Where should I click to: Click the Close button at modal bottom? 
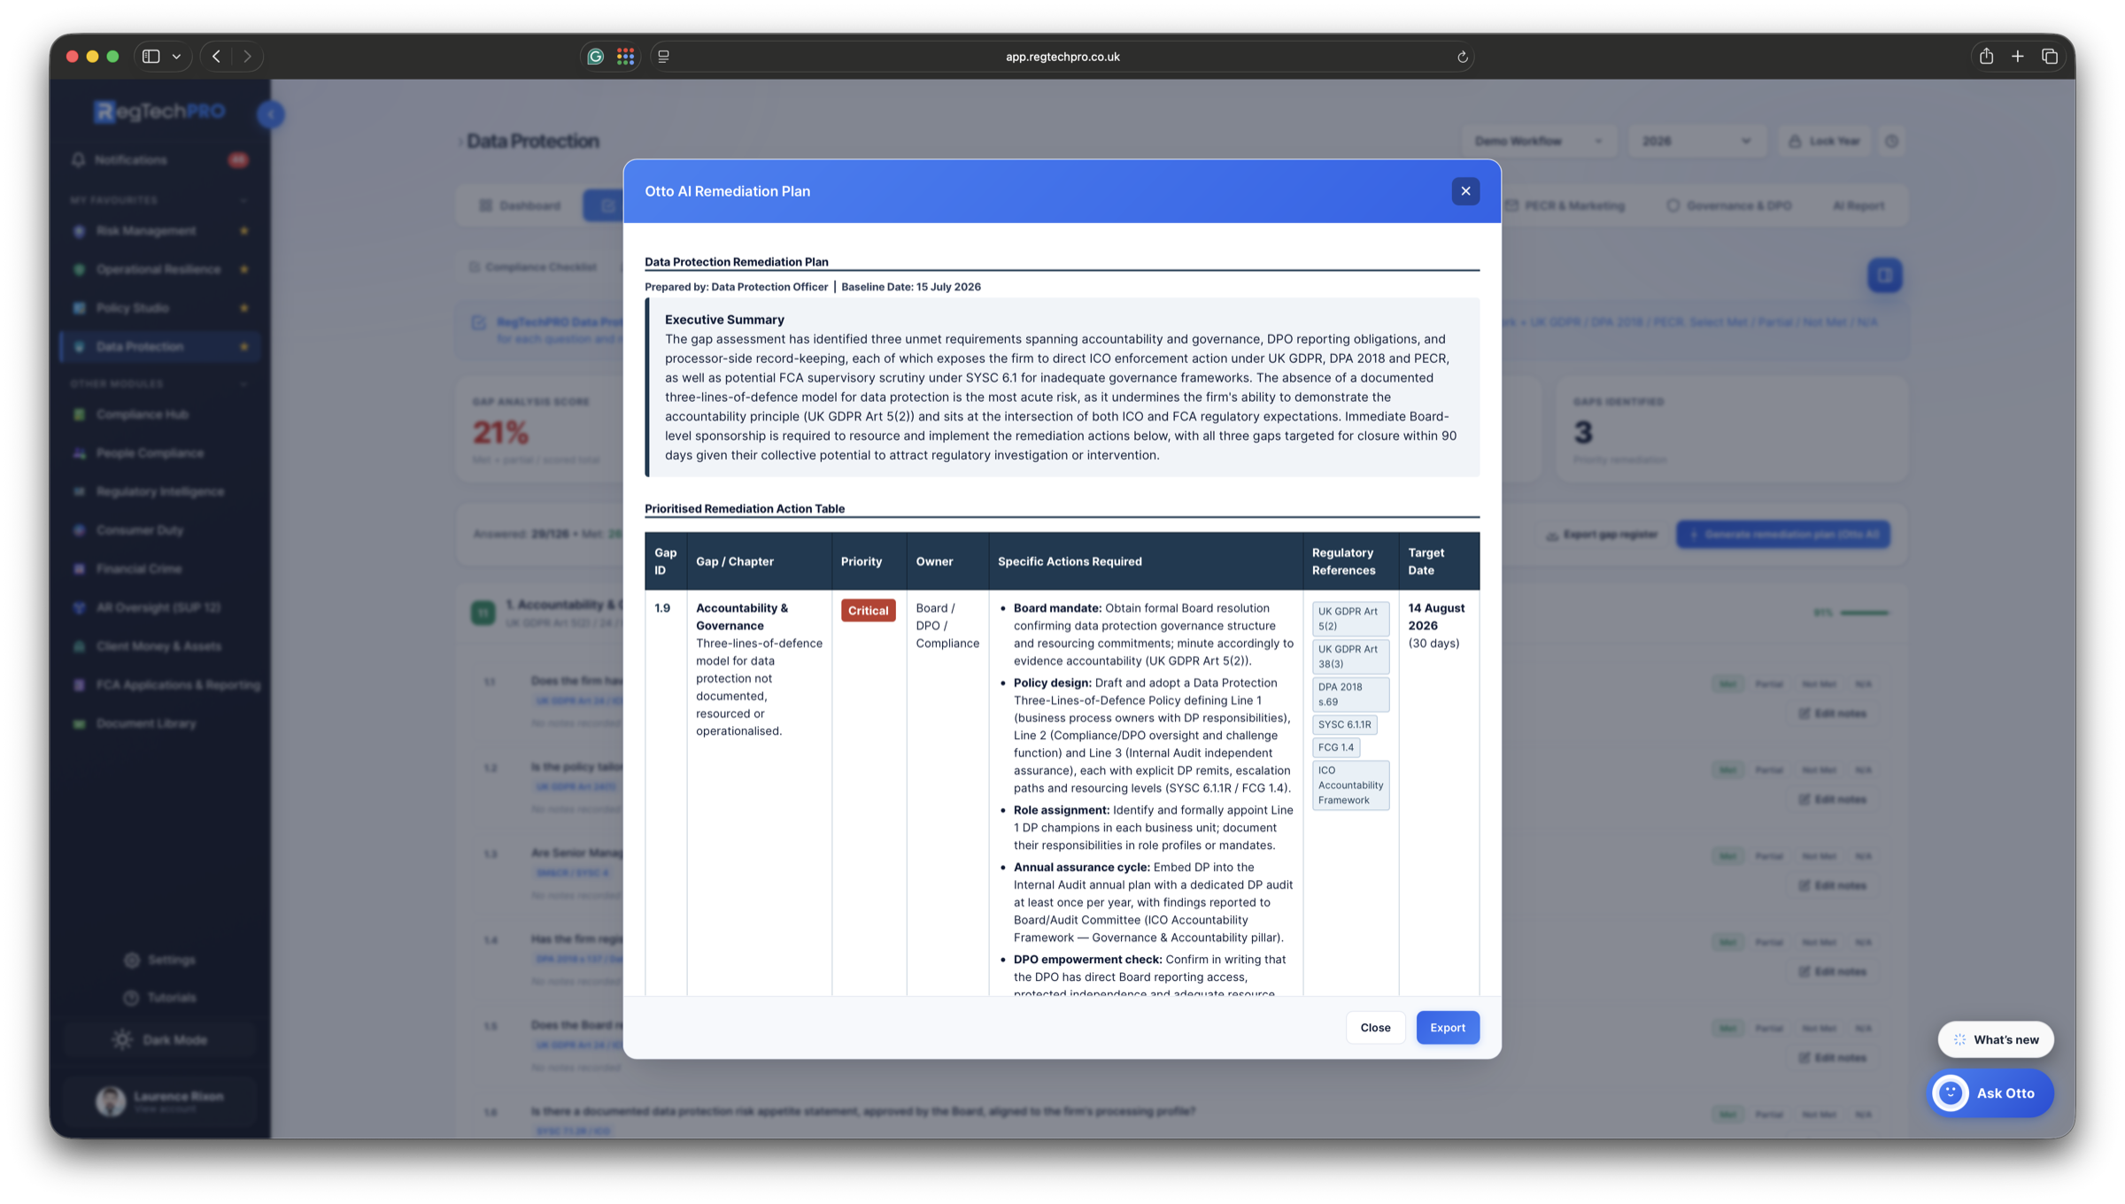[1375, 1027]
